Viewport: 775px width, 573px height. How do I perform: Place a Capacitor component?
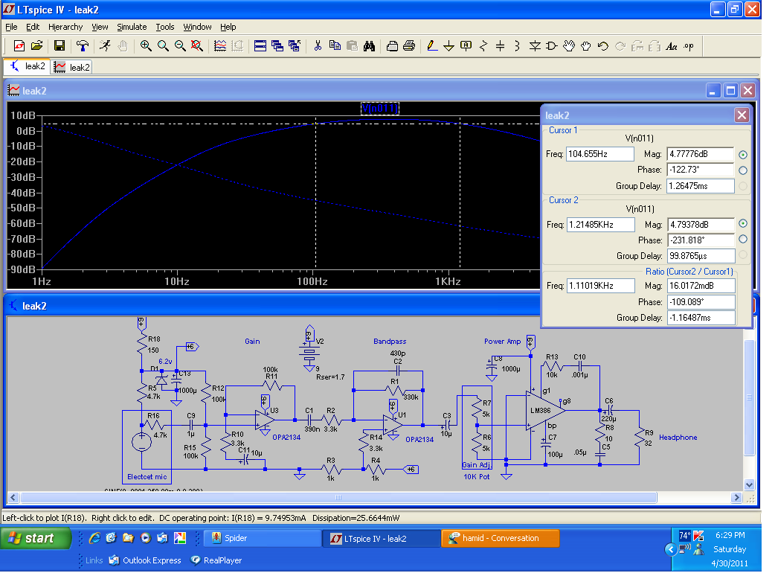(x=501, y=46)
